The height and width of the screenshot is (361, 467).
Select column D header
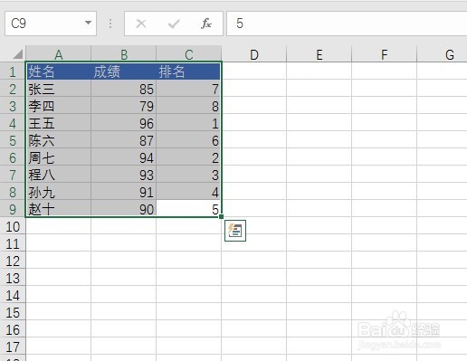254,54
